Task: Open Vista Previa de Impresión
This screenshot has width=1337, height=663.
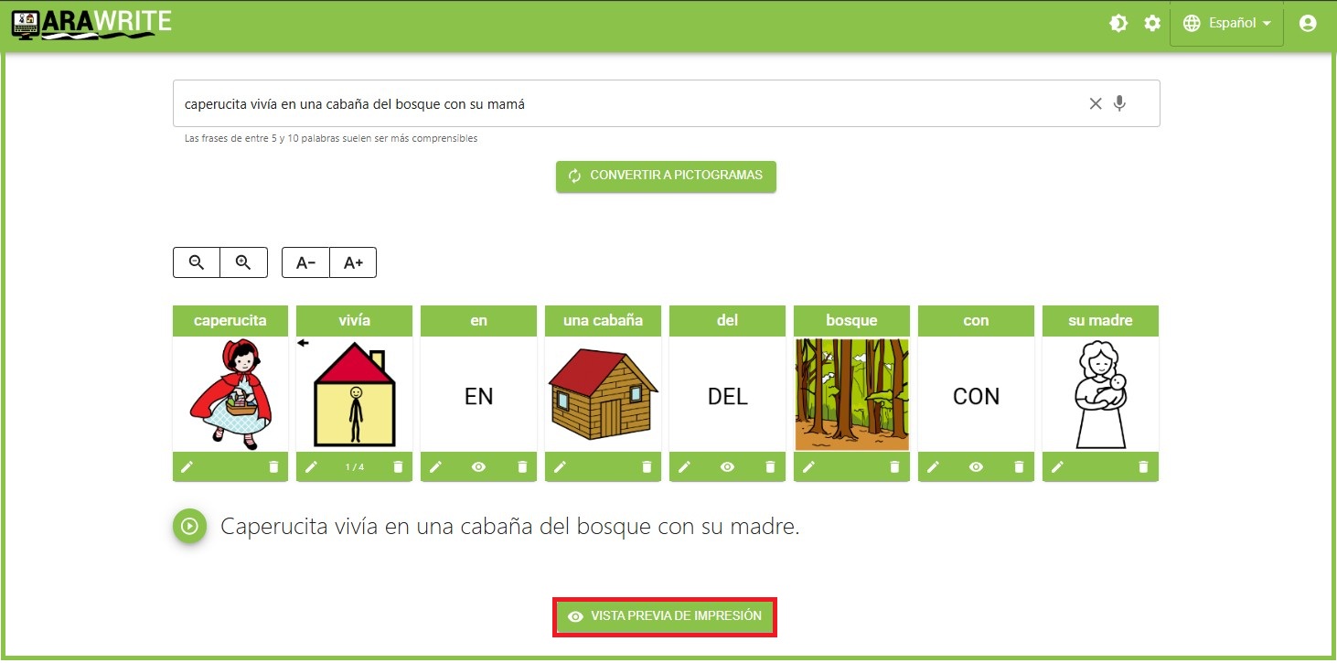Action: click(x=665, y=616)
